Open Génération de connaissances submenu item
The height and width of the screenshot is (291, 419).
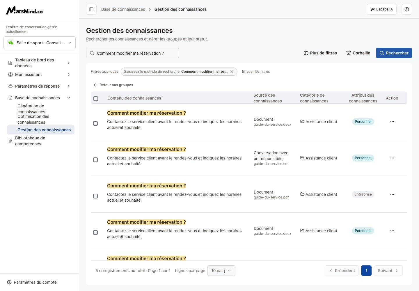(41, 109)
